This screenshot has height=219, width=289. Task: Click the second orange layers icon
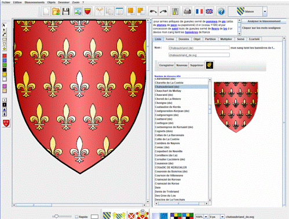pyautogui.click(x=141, y=12)
